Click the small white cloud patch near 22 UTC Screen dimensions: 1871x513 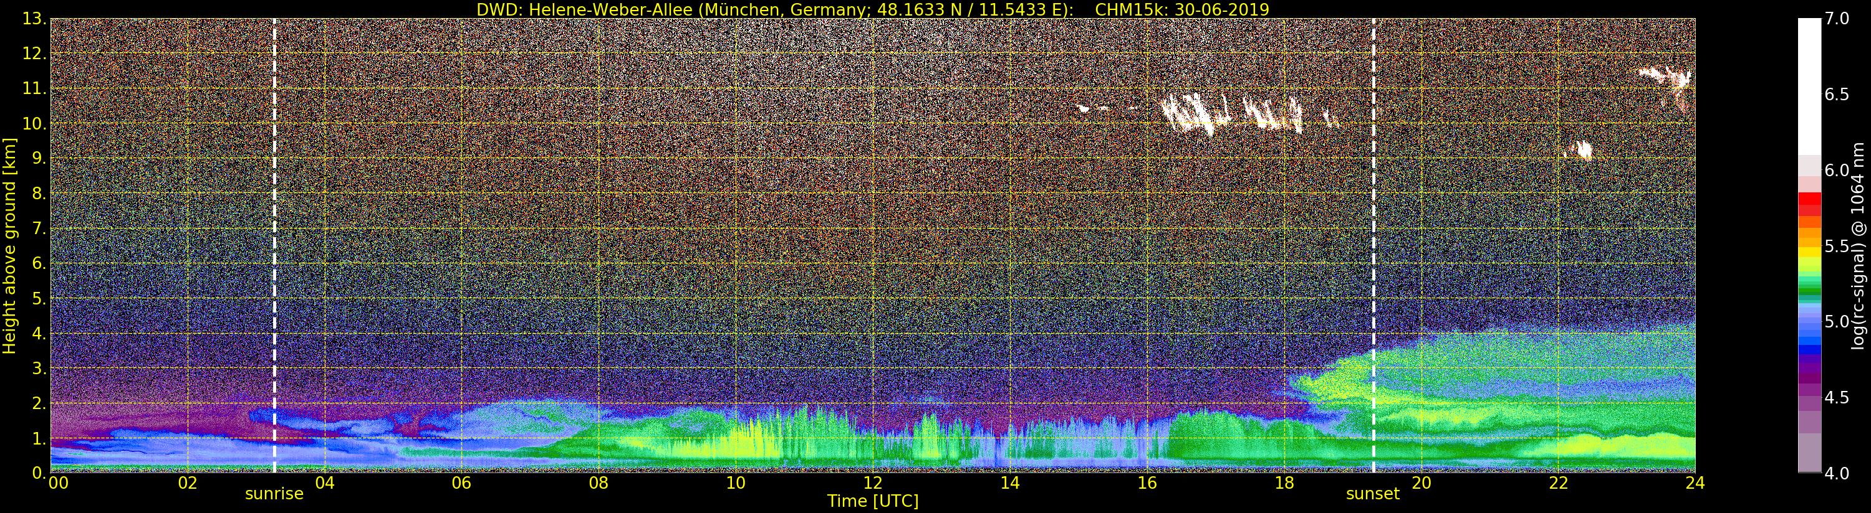(x=1580, y=150)
